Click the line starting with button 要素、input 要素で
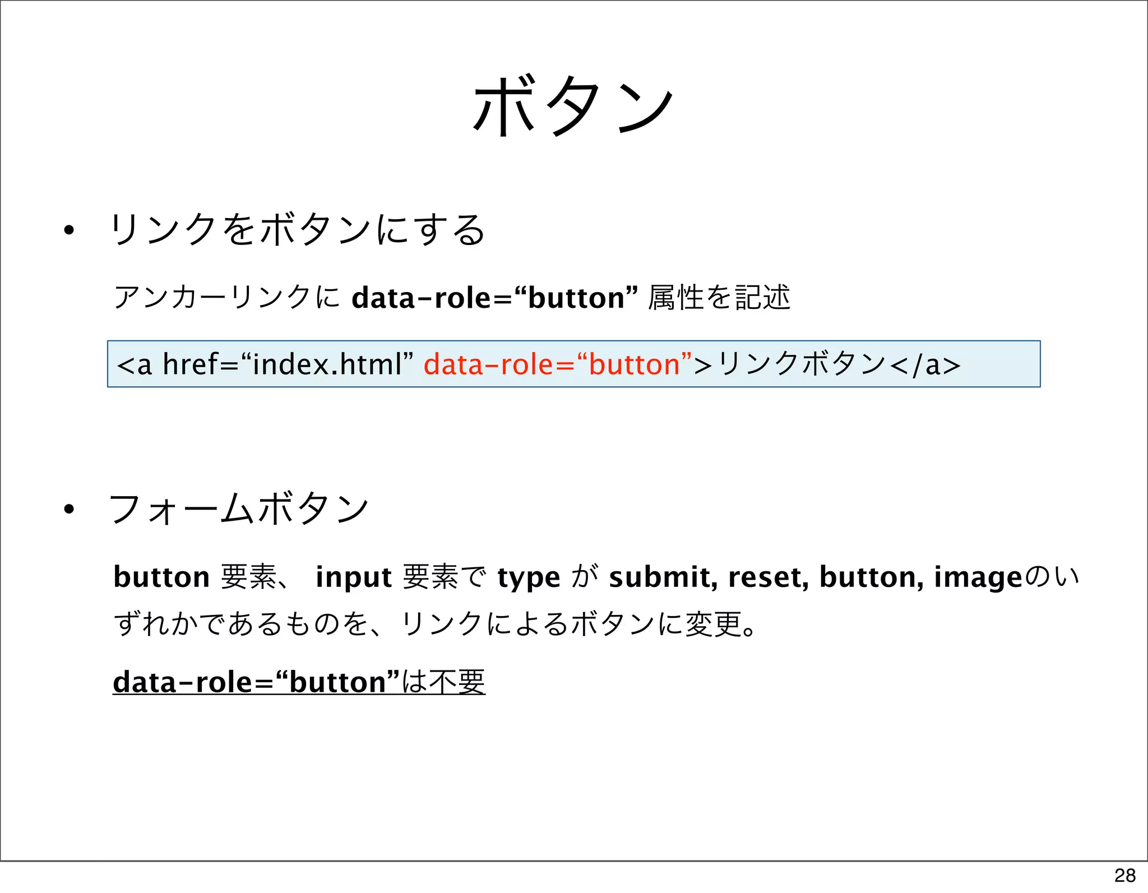Image resolution: width=1148 pixels, height=893 pixels. click(x=596, y=577)
